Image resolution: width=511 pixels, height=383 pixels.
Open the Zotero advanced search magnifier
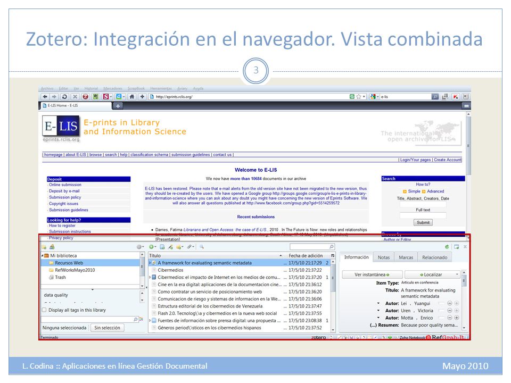(x=202, y=247)
